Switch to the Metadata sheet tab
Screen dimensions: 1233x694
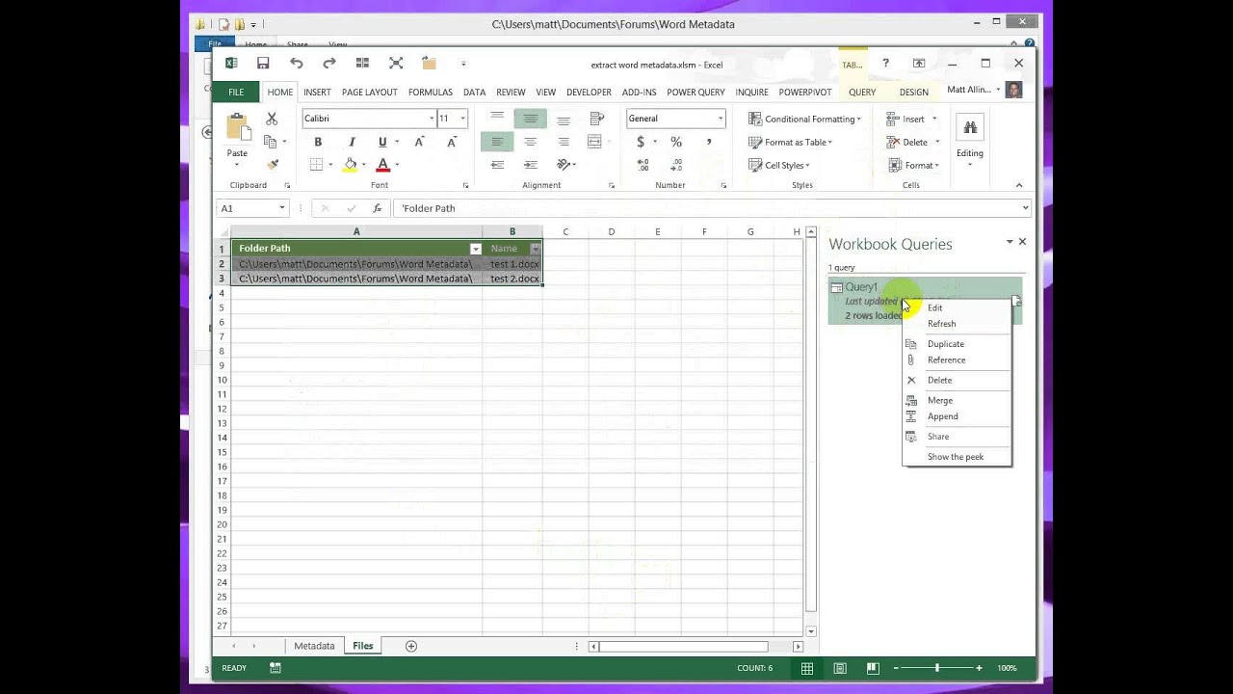point(314,646)
